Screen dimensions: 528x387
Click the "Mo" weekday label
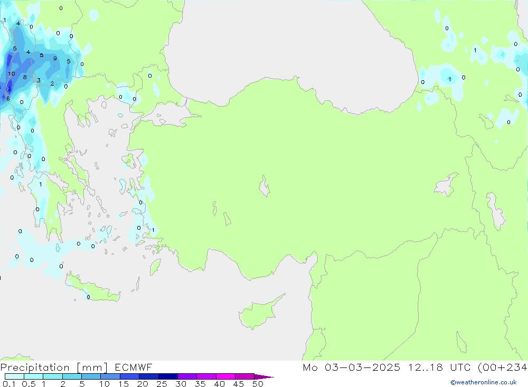click(310, 367)
